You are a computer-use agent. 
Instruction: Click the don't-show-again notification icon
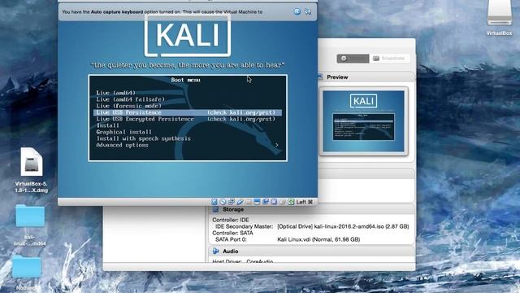click(308, 11)
